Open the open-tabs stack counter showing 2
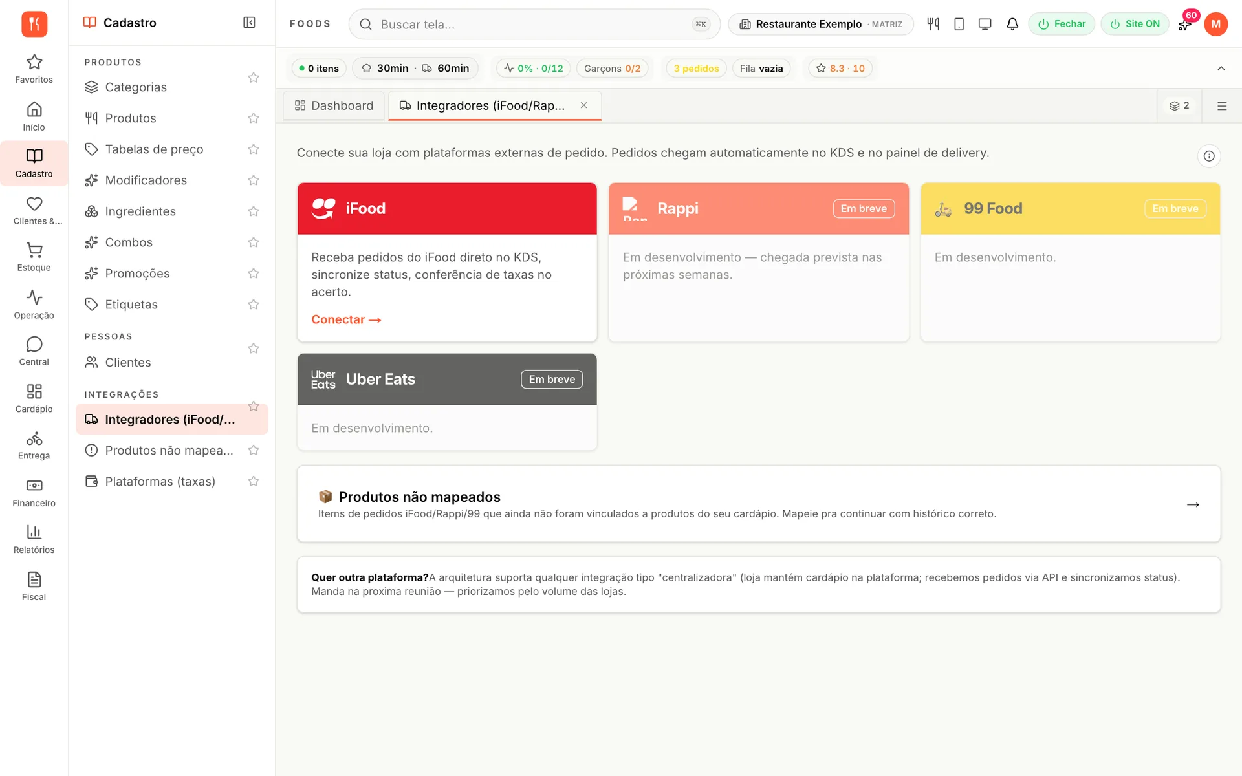Image resolution: width=1242 pixels, height=776 pixels. pyautogui.click(x=1179, y=105)
